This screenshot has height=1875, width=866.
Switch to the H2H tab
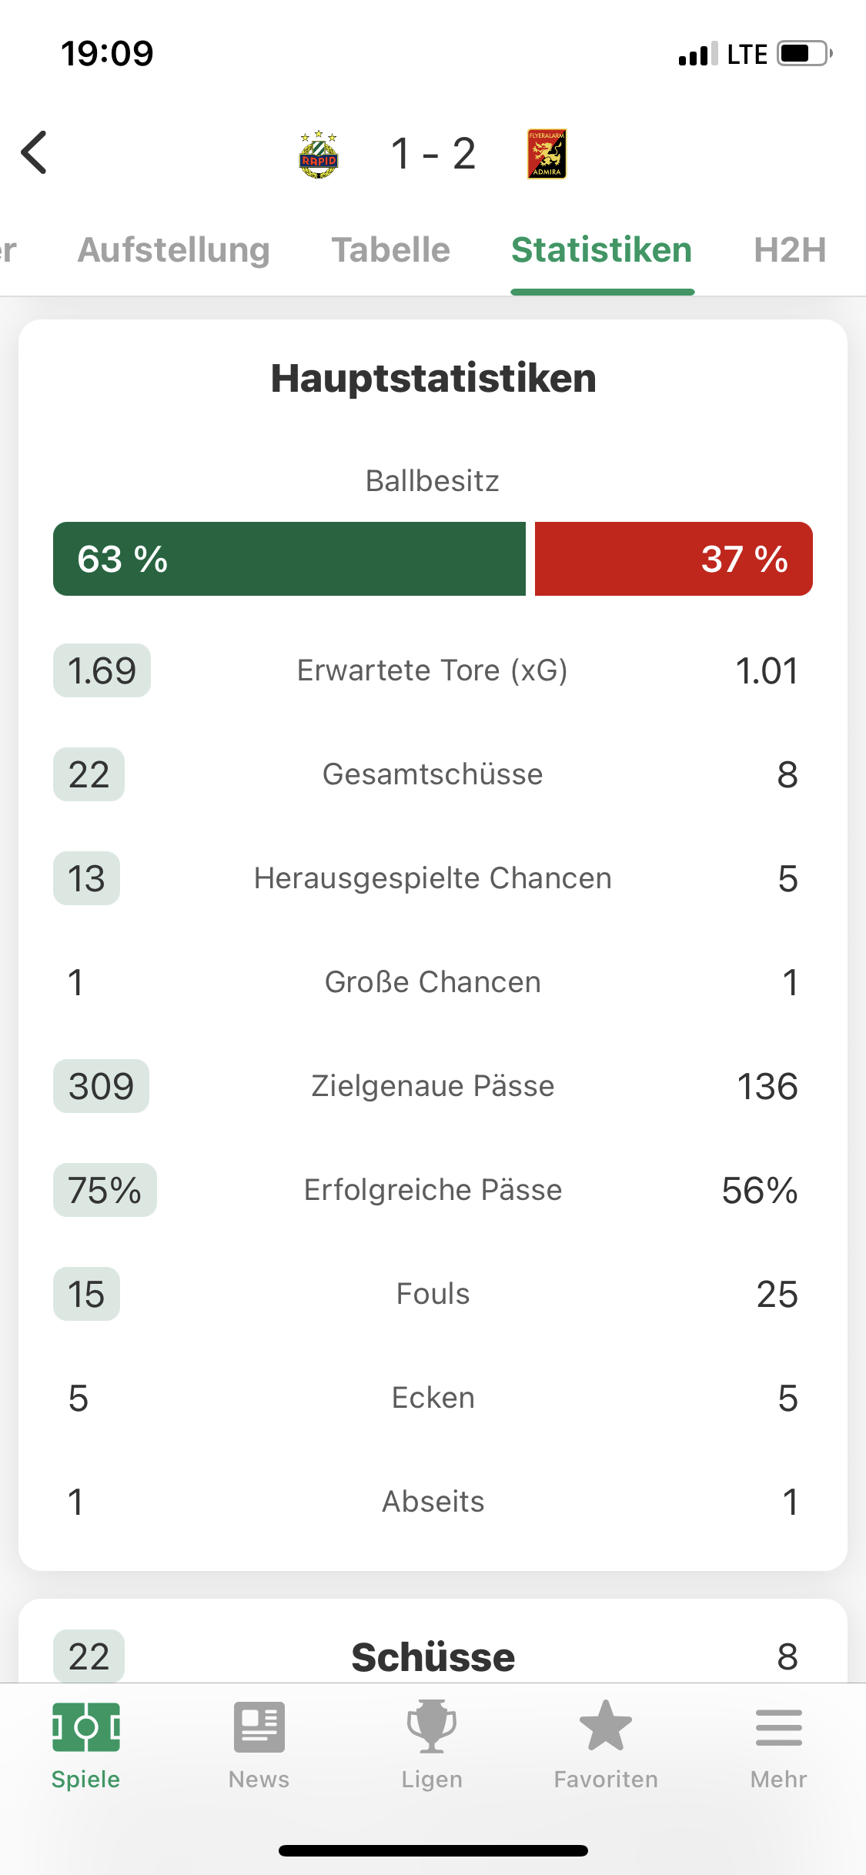[x=791, y=250]
